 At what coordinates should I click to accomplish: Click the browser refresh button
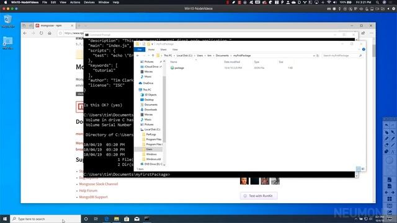pos(42,33)
